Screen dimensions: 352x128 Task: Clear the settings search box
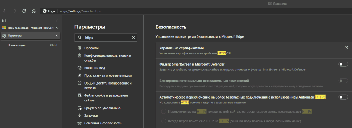(133, 38)
